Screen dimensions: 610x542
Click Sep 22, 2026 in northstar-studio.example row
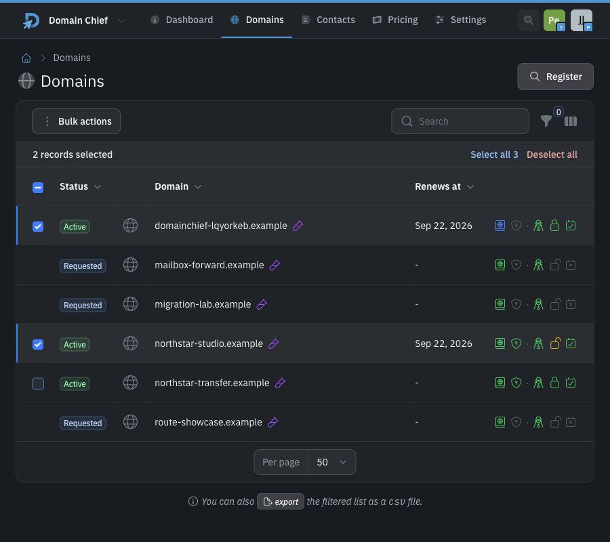(443, 343)
